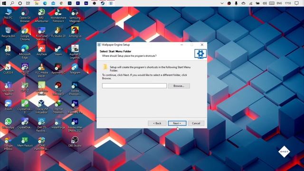Select the Driver Booster 8 shortcut

(58, 89)
